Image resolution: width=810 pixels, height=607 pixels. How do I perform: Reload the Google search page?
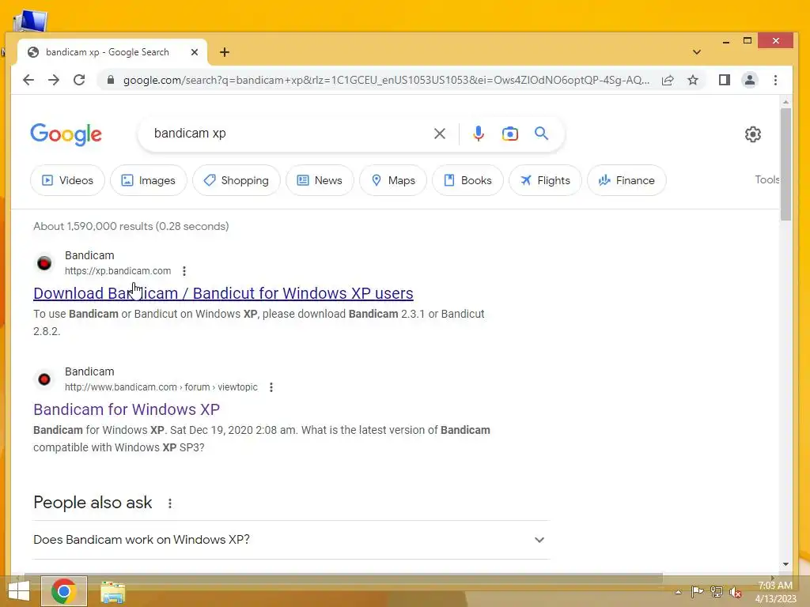[x=79, y=80]
